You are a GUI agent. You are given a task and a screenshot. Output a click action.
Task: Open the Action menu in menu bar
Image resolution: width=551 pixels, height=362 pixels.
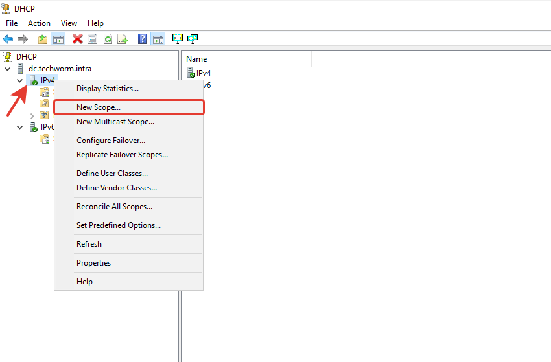tap(39, 23)
